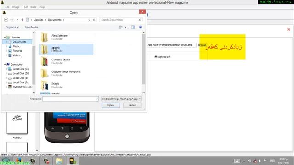The height and width of the screenshot is (165, 294).
Task: Switch to magazine app maker taskbar icon
Action: pos(73,161)
